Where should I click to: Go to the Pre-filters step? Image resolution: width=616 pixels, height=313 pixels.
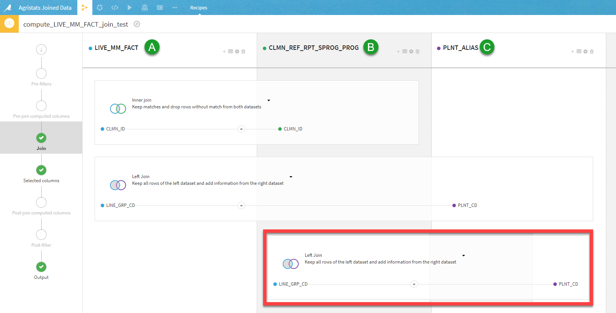(x=41, y=77)
